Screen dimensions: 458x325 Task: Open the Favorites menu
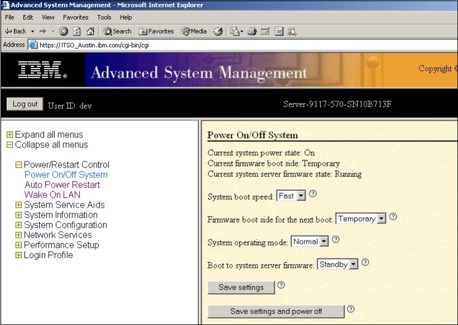click(76, 17)
